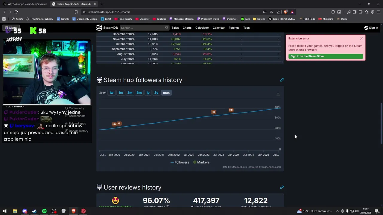
Task: Open Leo AI sparkle icon
Action: 367,12
